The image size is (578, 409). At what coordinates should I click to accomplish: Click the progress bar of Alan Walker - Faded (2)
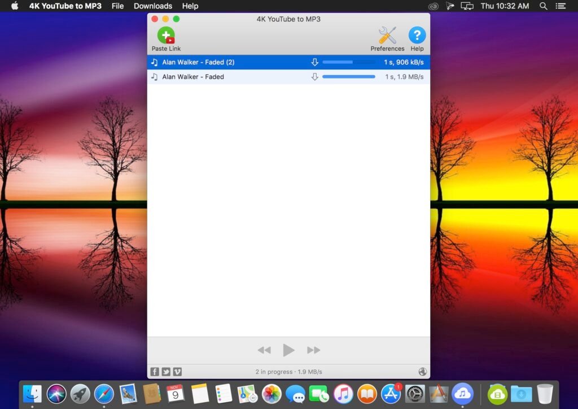pyautogui.click(x=348, y=62)
